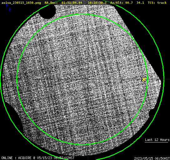Click the ONLINE : ACQUIRE status text
The image size is (170, 160).
tap(16, 158)
